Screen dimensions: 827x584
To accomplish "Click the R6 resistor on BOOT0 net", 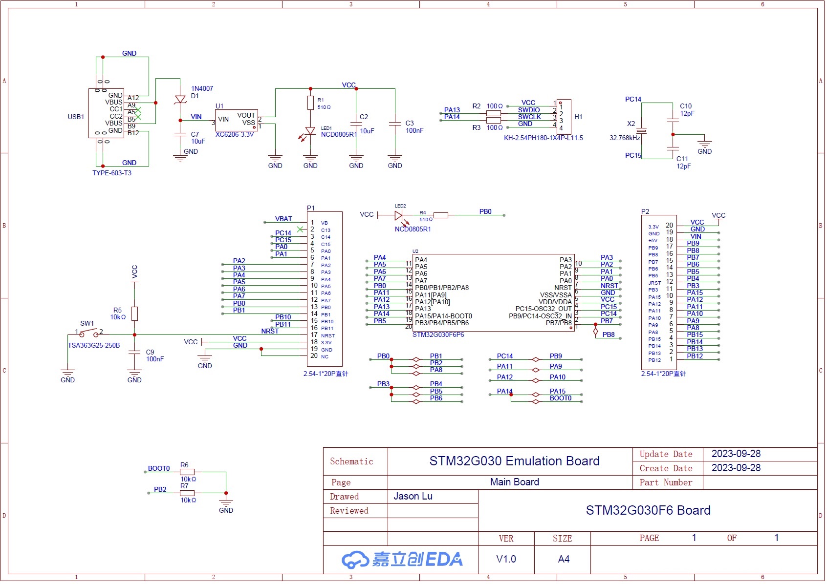I will point(187,472).
